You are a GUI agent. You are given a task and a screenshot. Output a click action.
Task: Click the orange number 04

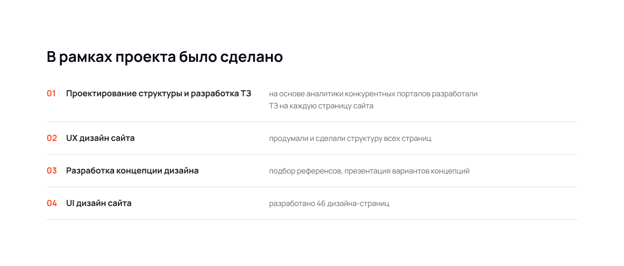[52, 203]
